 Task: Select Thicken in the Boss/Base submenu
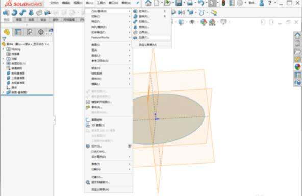152,37
